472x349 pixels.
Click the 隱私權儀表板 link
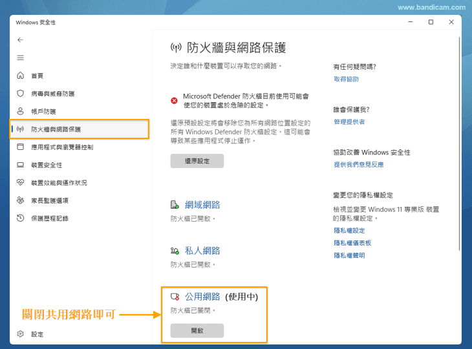click(352, 243)
